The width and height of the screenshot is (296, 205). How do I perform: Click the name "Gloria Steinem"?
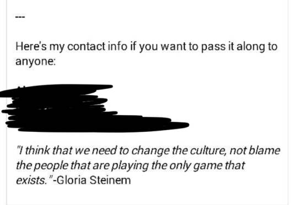coord(94,180)
